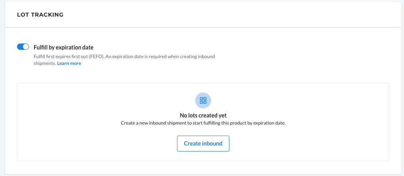This screenshot has height=176, width=404.
Task: Click the blue switch beside Fulfill by expiration date
Action: pyautogui.click(x=23, y=47)
